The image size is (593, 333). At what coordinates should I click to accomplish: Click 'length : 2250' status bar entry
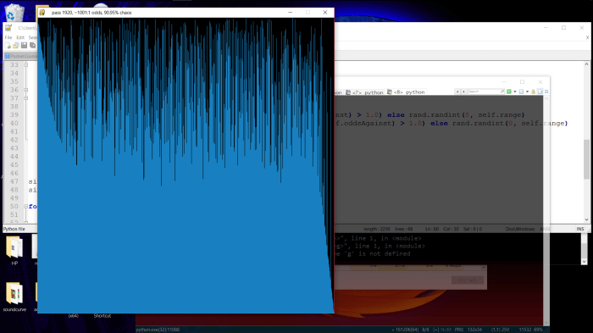tap(377, 229)
